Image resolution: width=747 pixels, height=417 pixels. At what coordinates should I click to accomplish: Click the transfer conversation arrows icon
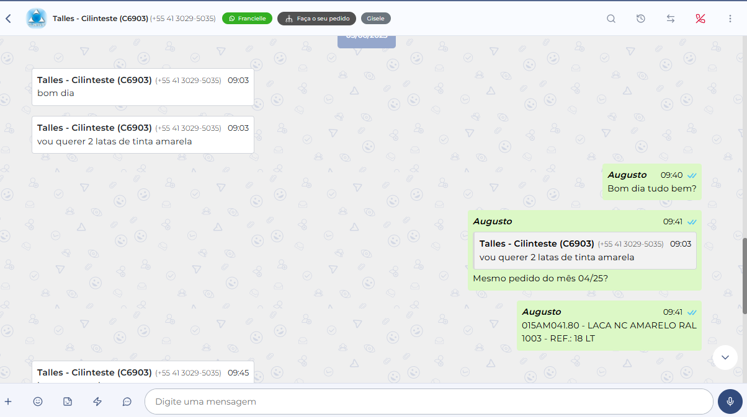[671, 19]
